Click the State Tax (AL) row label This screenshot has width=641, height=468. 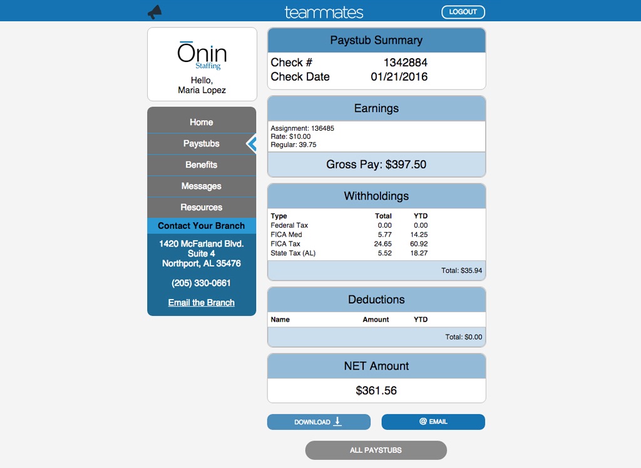click(293, 253)
